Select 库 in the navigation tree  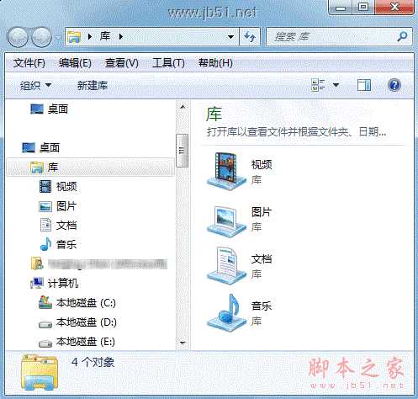(x=90, y=168)
